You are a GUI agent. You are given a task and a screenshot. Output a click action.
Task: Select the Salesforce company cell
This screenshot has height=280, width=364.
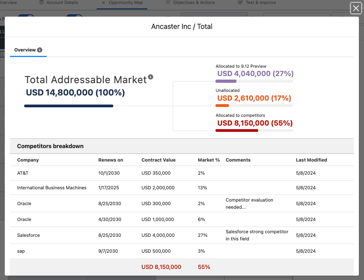click(29, 235)
